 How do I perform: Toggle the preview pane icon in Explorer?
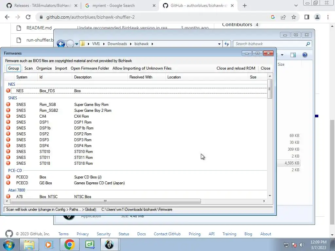tap(293, 55)
